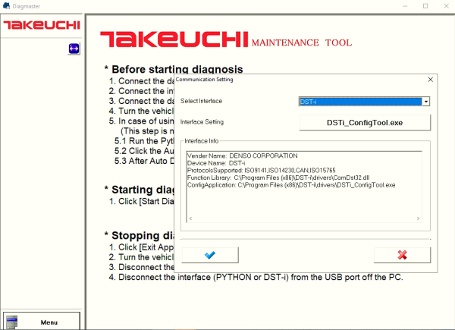Click the Takeuchi logo in the sidebar
The width and height of the screenshot is (455, 330).
(42, 25)
